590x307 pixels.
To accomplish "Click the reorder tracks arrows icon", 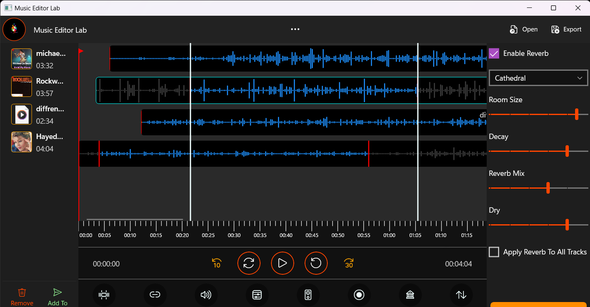I will click(461, 295).
